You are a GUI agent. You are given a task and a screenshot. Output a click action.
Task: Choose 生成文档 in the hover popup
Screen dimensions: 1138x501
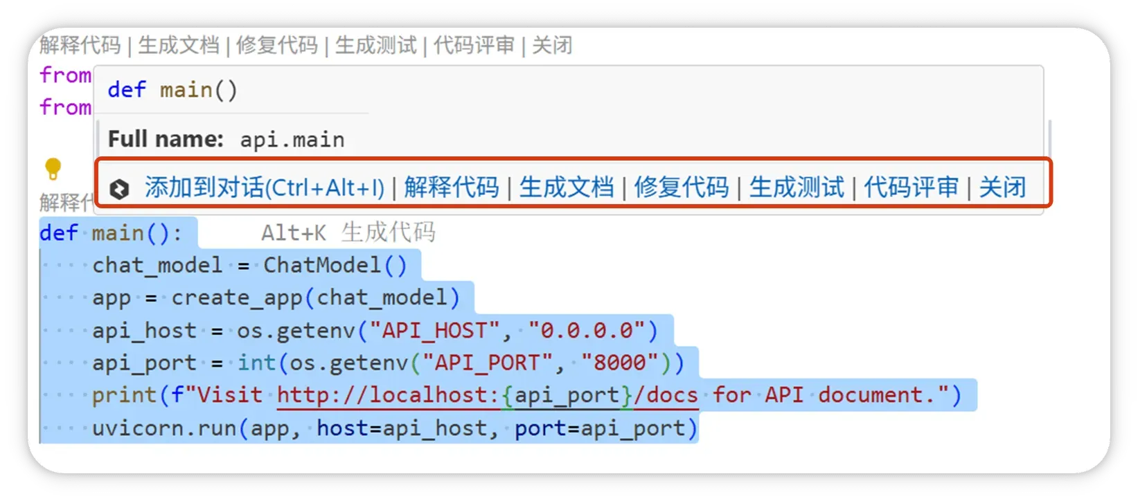[x=566, y=188]
